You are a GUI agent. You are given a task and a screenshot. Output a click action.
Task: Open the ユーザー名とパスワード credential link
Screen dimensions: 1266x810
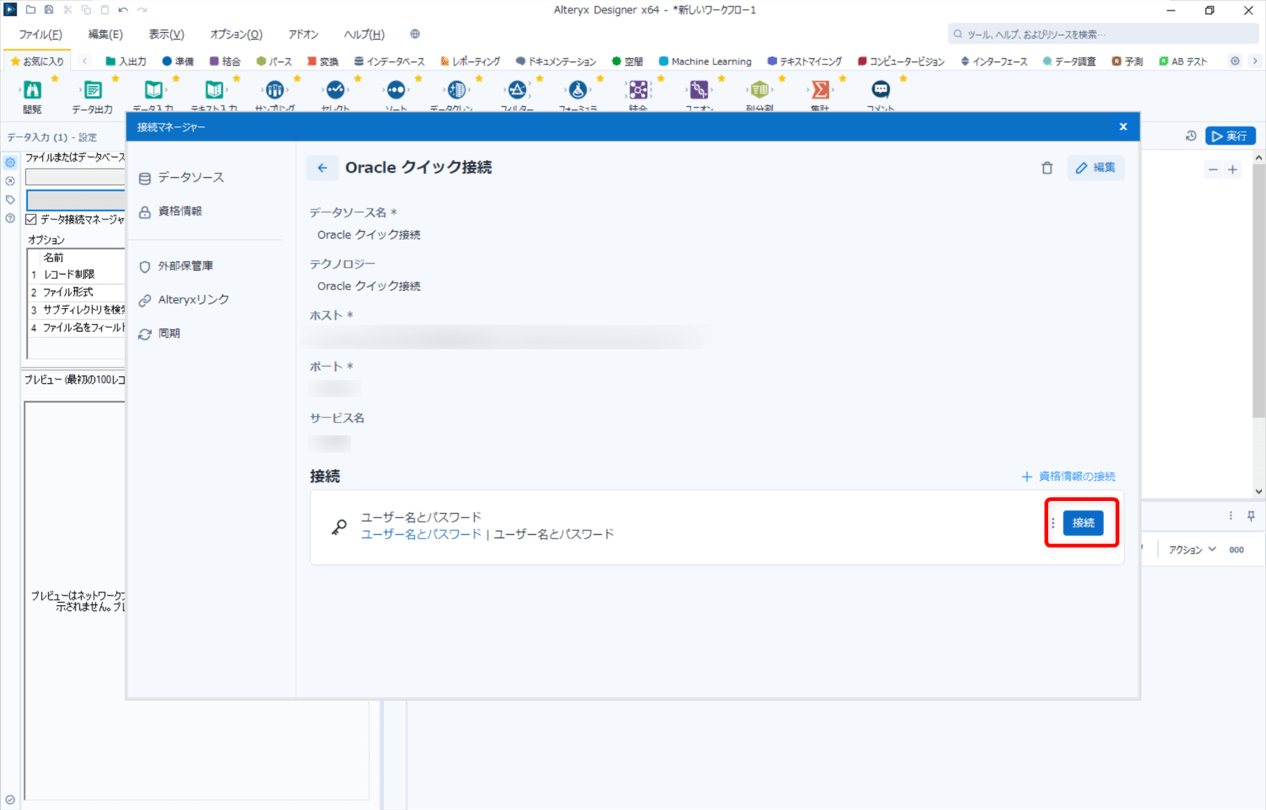[421, 534]
